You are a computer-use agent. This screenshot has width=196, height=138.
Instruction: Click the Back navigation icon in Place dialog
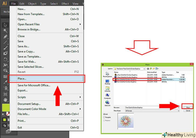tap(148, 69)
